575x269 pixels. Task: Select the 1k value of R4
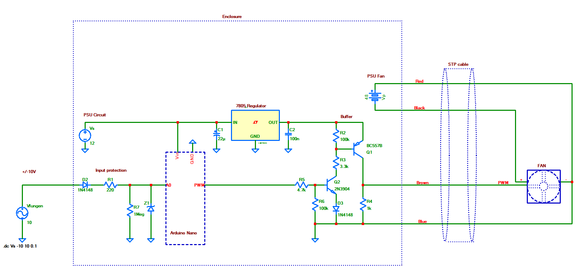369,208
